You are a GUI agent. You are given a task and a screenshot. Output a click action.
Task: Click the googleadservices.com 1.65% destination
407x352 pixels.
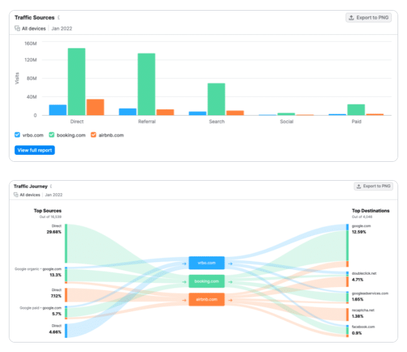tap(370, 296)
